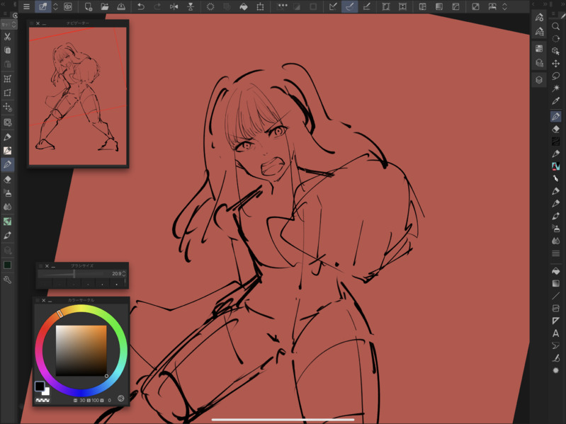
Task: Click the scale/rotate transform icon in top bar
Action: [260, 6]
